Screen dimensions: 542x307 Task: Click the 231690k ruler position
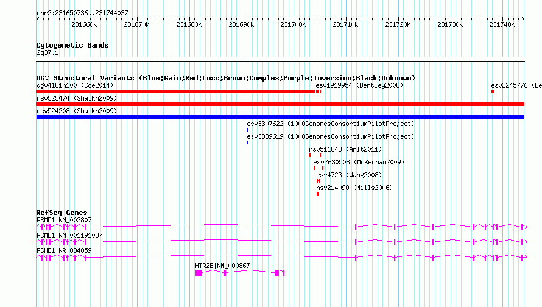pyautogui.click(x=241, y=24)
